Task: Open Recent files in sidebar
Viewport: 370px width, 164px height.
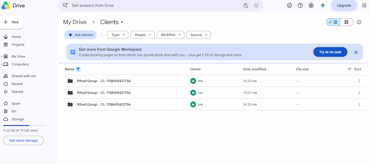Action: coord(17,84)
